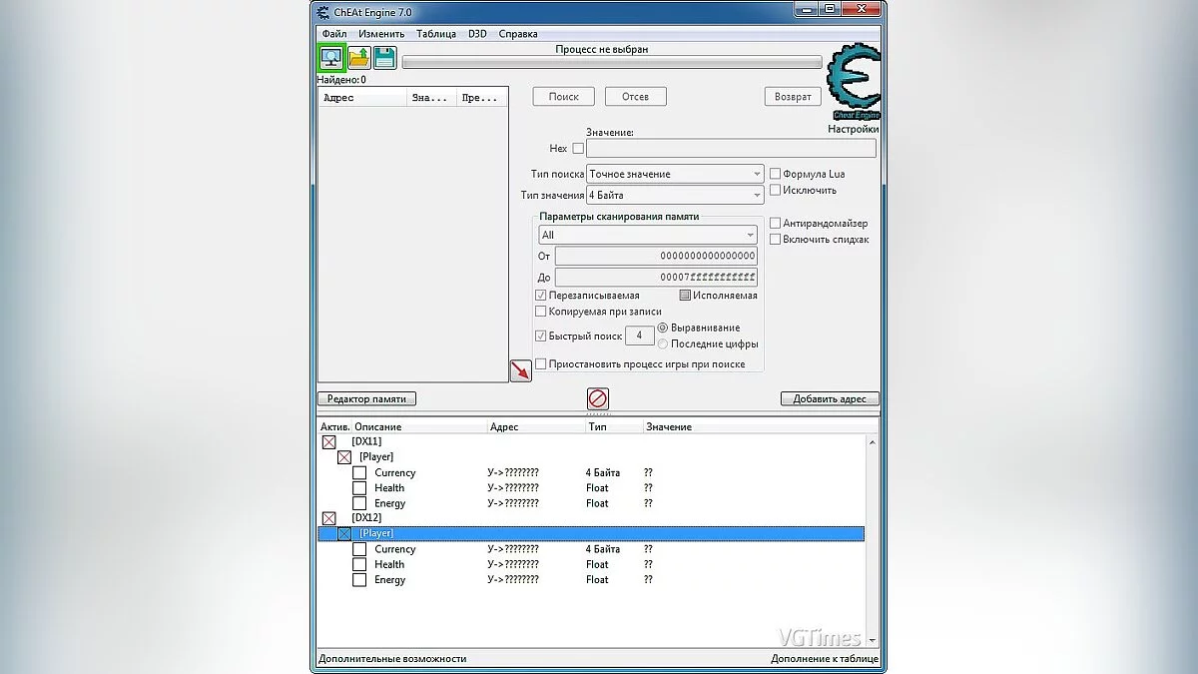Screen dimensions: 1198x674
Task: Open a cheat table via the folder icon
Action: (360, 57)
